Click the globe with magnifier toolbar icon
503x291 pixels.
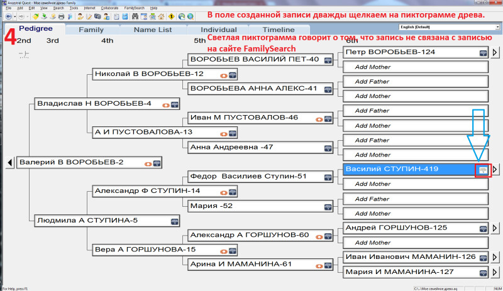tap(191, 16)
